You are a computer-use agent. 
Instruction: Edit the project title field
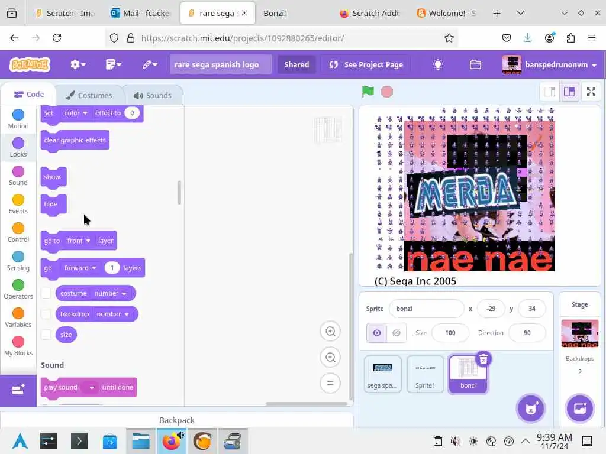pyautogui.click(x=221, y=64)
